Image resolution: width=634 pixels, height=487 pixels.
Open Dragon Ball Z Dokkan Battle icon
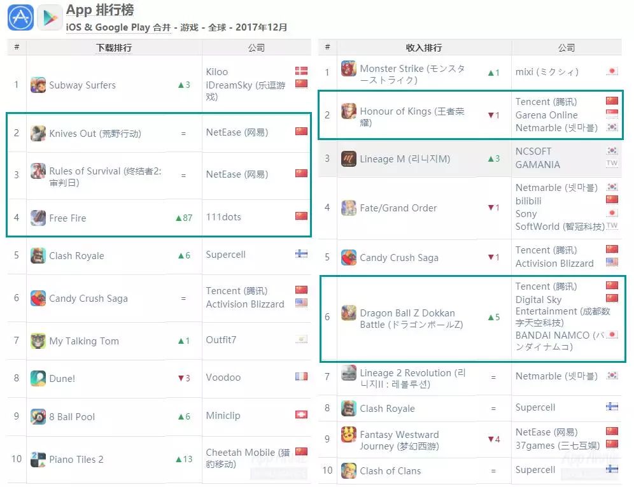coord(349,313)
